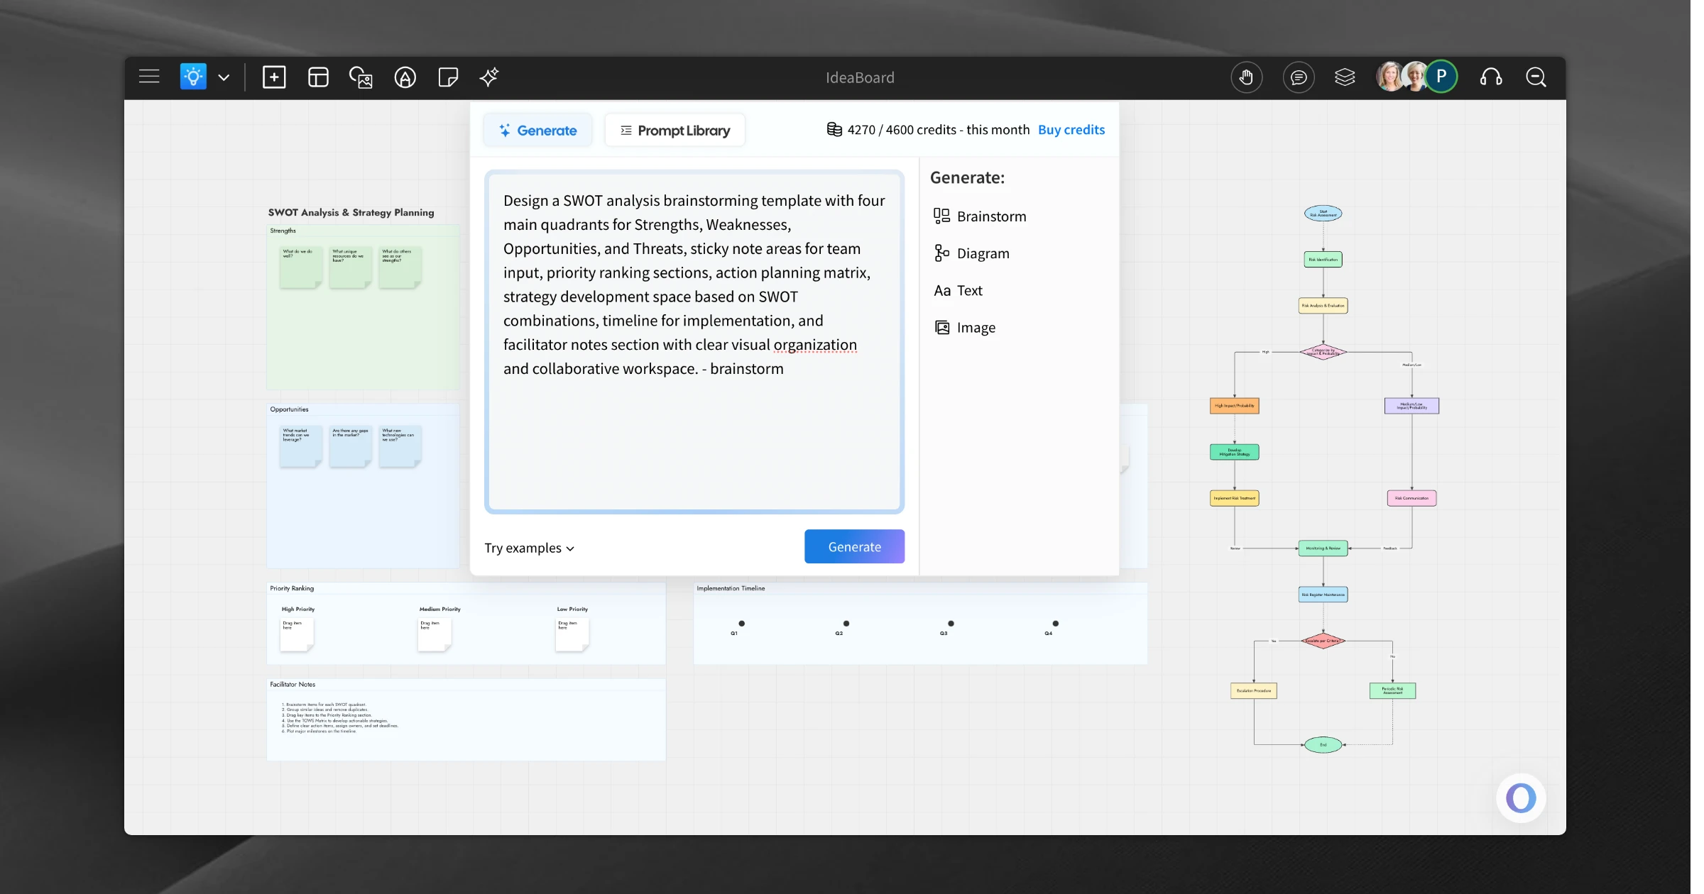Click the 'What do we do well?' sticky note

pyautogui.click(x=300, y=267)
